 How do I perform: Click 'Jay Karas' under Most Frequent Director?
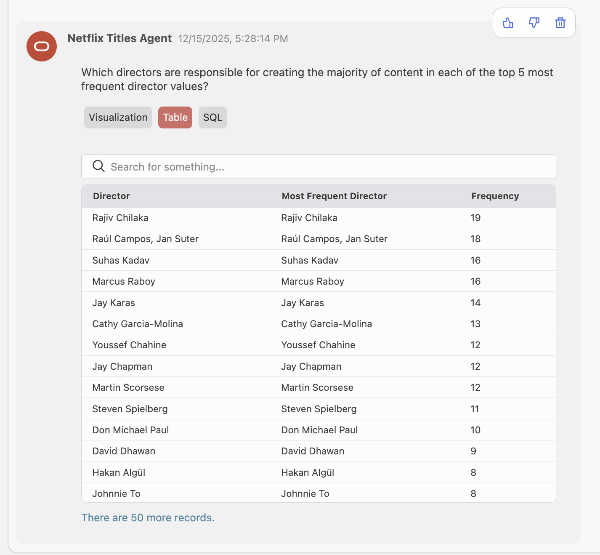click(x=303, y=303)
